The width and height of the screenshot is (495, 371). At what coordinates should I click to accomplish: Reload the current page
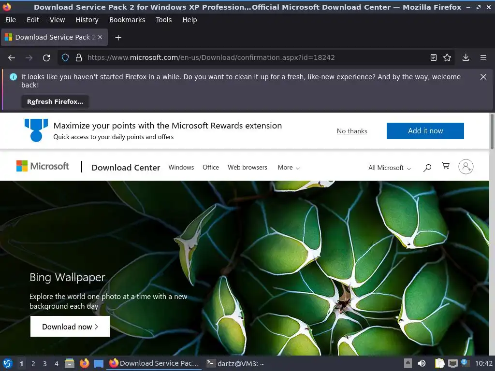46,58
